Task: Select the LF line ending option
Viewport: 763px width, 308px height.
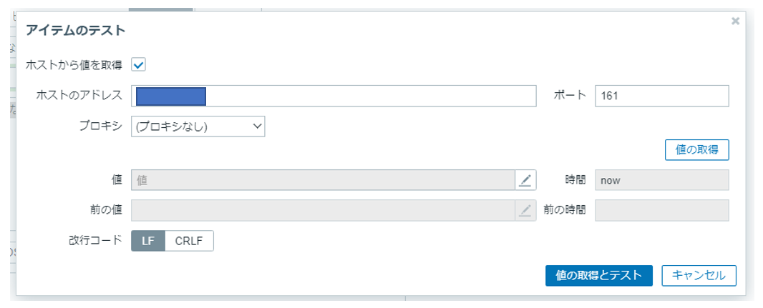Action: click(x=148, y=241)
